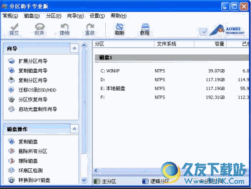Click the 复制磁盘 icon under 磁盘操作
This screenshot has height=189, width=251.
[x=11, y=142]
